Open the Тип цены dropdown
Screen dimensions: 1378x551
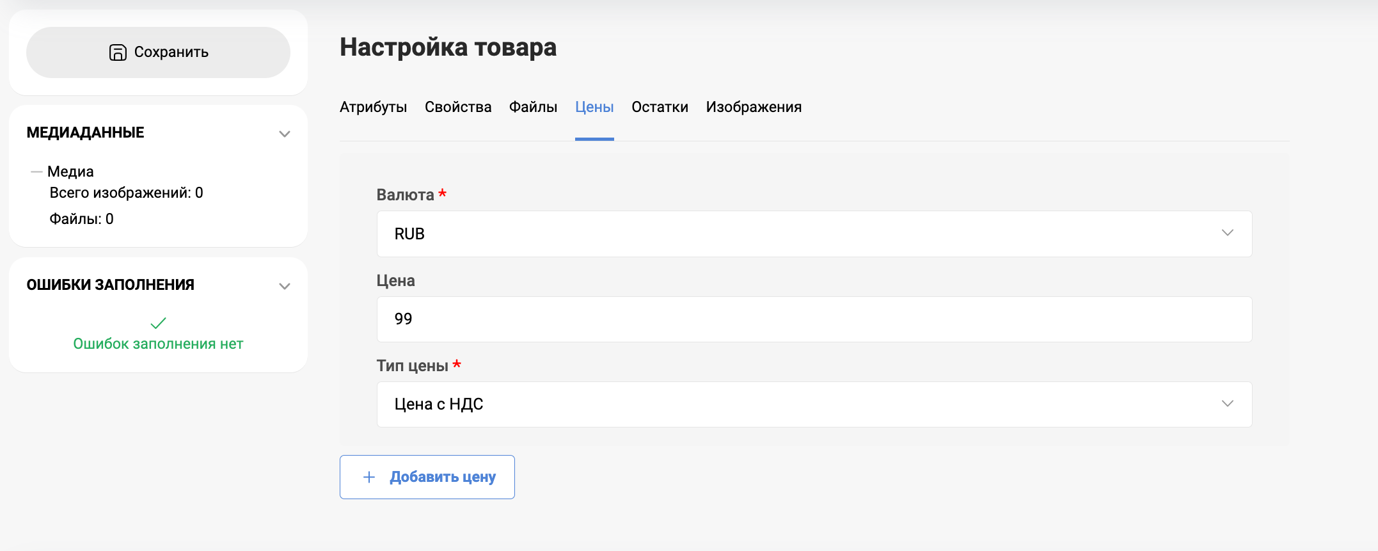(813, 404)
